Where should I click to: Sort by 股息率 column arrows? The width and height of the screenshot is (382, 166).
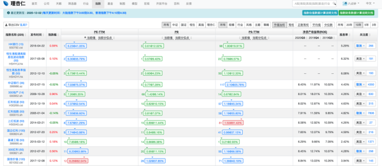tap(350, 35)
